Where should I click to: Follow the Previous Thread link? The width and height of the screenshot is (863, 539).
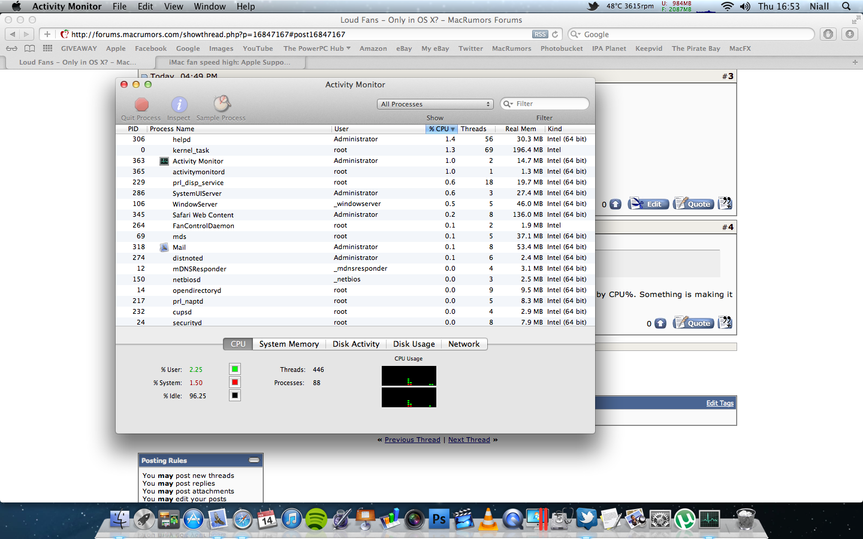click(x=412, y=440)
